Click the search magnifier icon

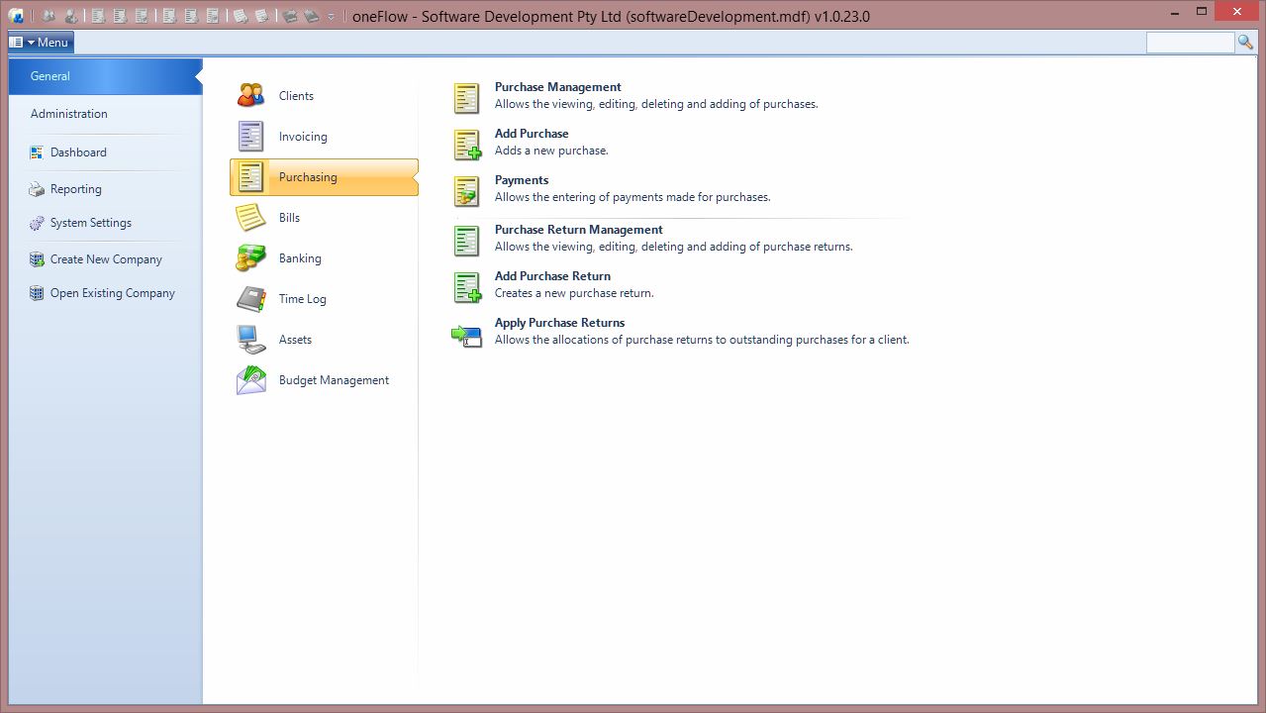pyautogui.click(x=1245, y=42)
